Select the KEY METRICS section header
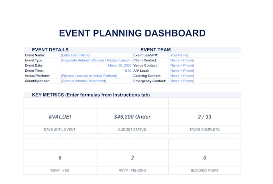Viewport: 273px width, 184px height. coord(91,95)
